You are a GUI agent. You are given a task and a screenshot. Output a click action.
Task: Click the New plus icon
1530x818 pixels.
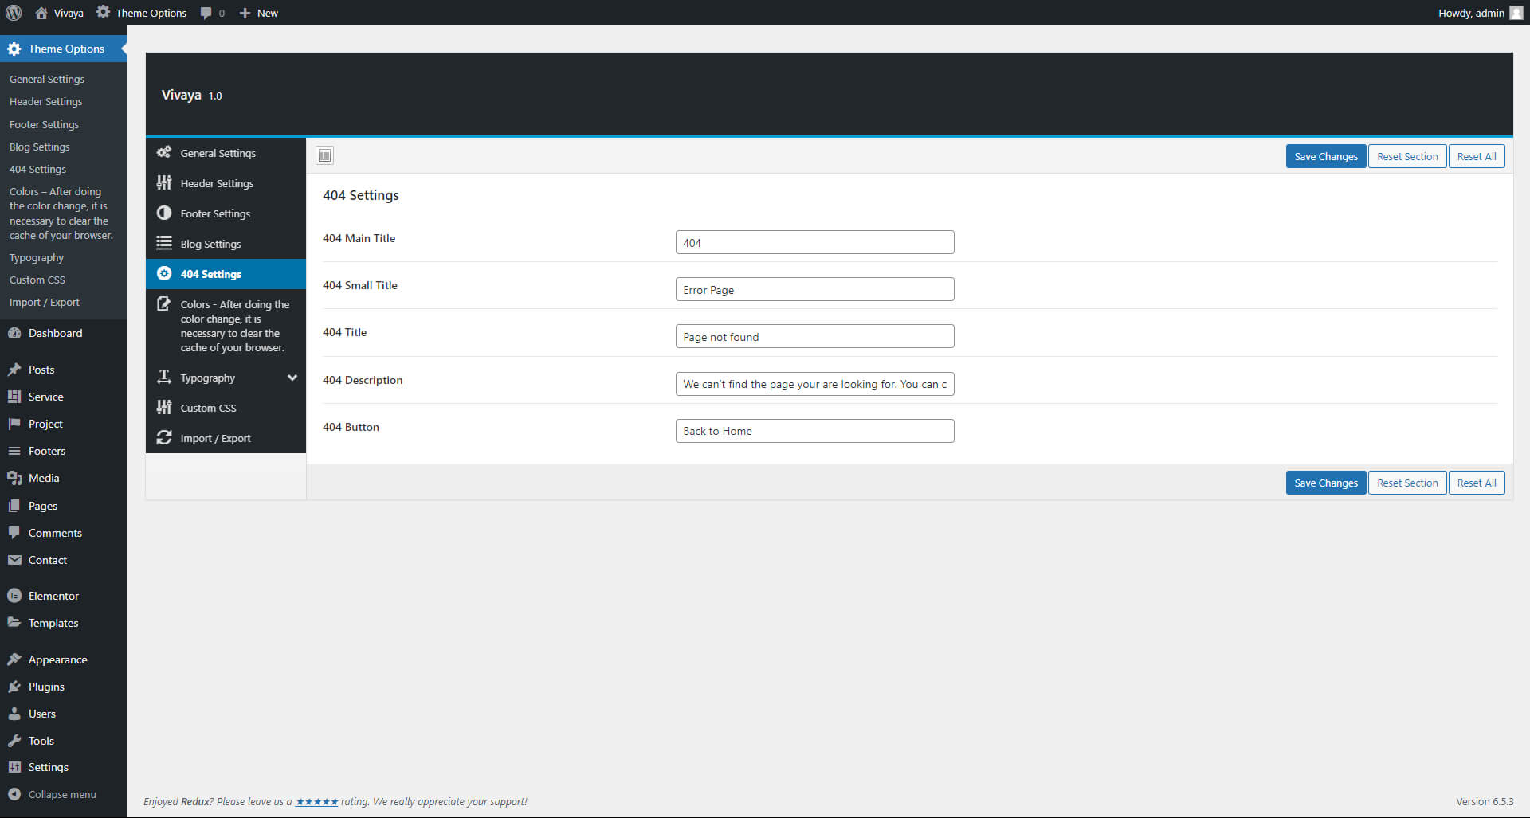[245, 13]
